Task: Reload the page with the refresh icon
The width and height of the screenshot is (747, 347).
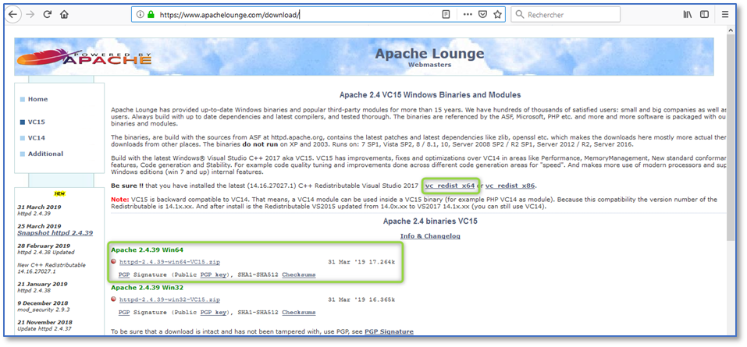Action: tap(48, 14)
